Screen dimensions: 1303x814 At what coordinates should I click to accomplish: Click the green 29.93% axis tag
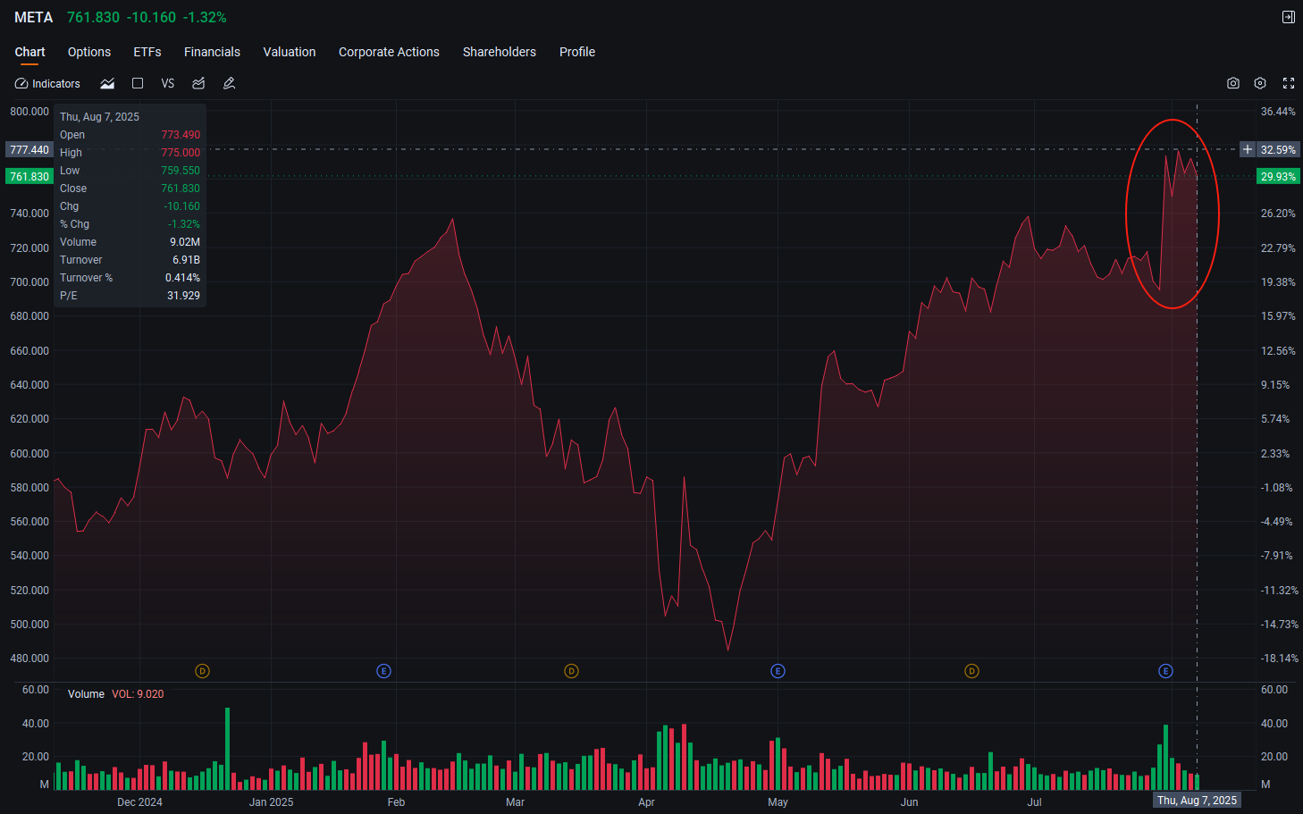coord(1278,176)
